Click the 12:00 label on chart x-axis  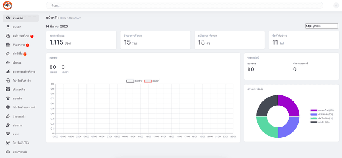click(148, 137)
